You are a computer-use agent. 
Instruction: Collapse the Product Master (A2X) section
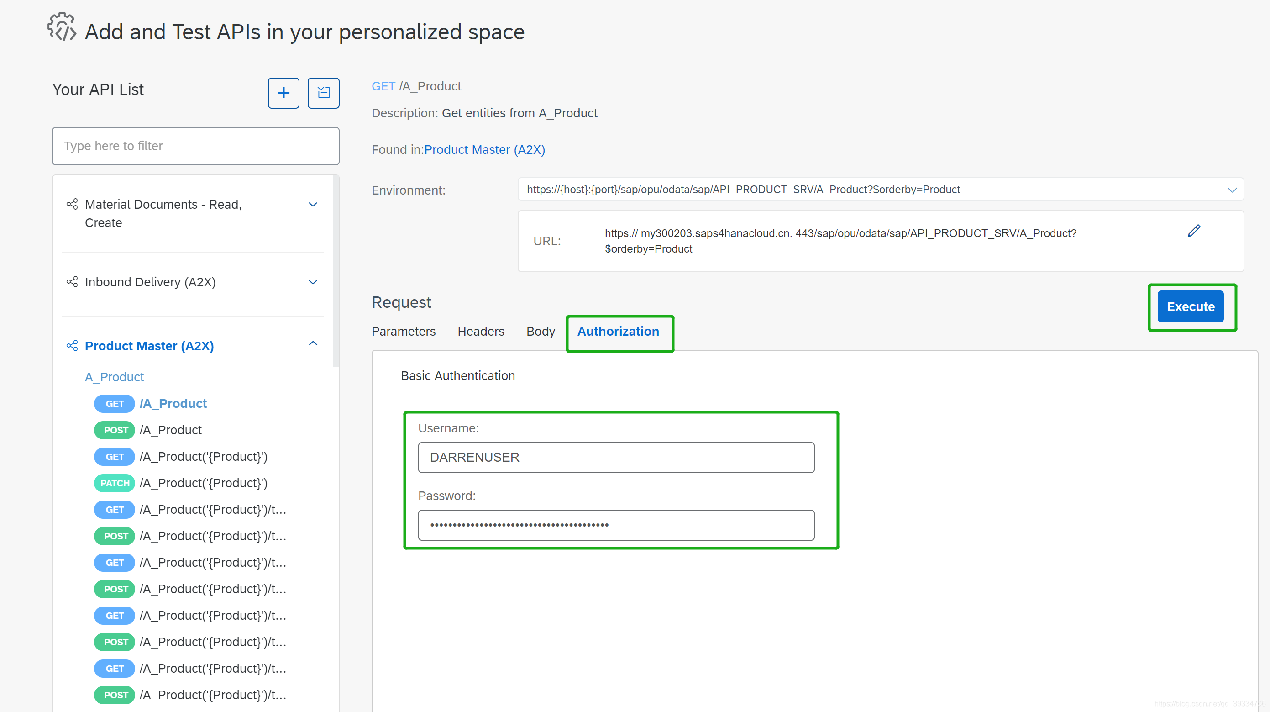pos(313,344)
